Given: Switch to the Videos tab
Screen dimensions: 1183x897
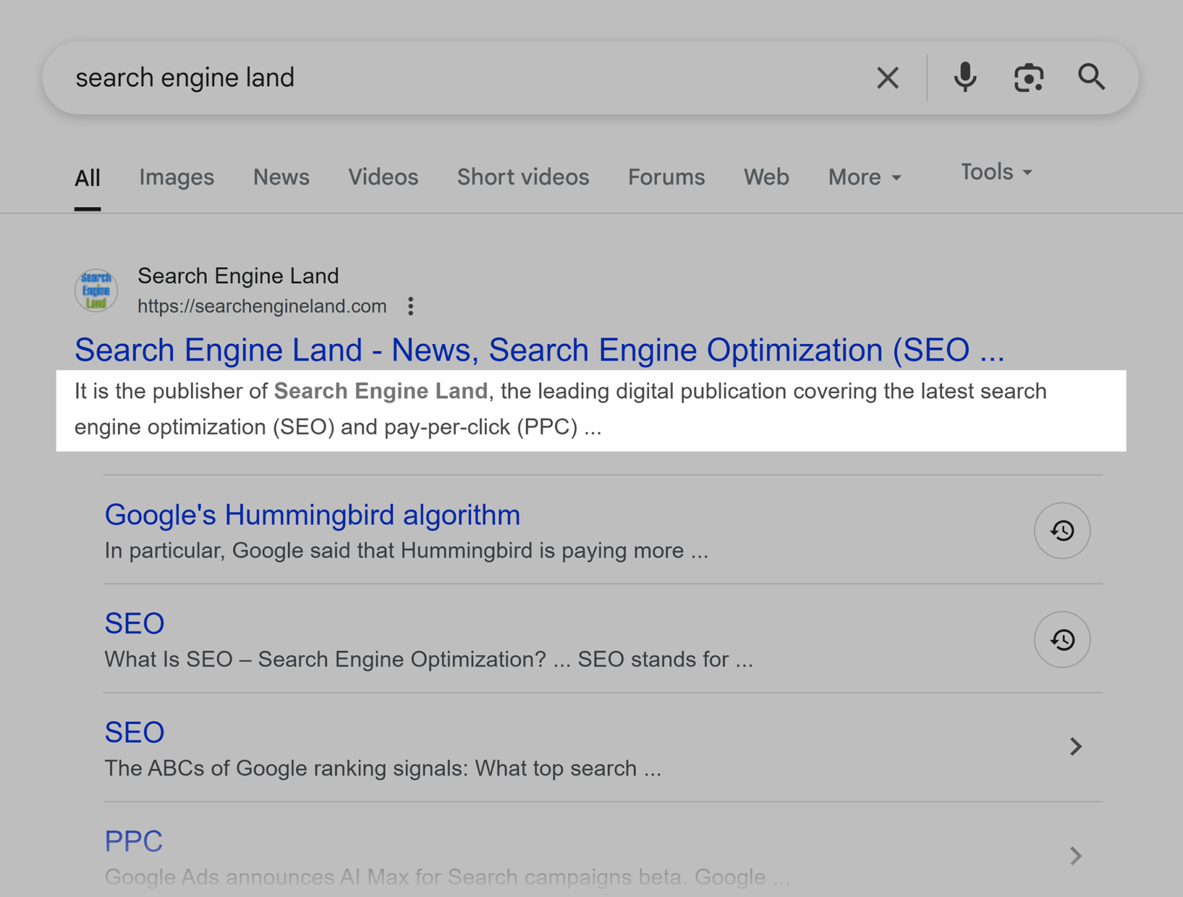Looking at the screenshot, I should (x=383, y=177).
